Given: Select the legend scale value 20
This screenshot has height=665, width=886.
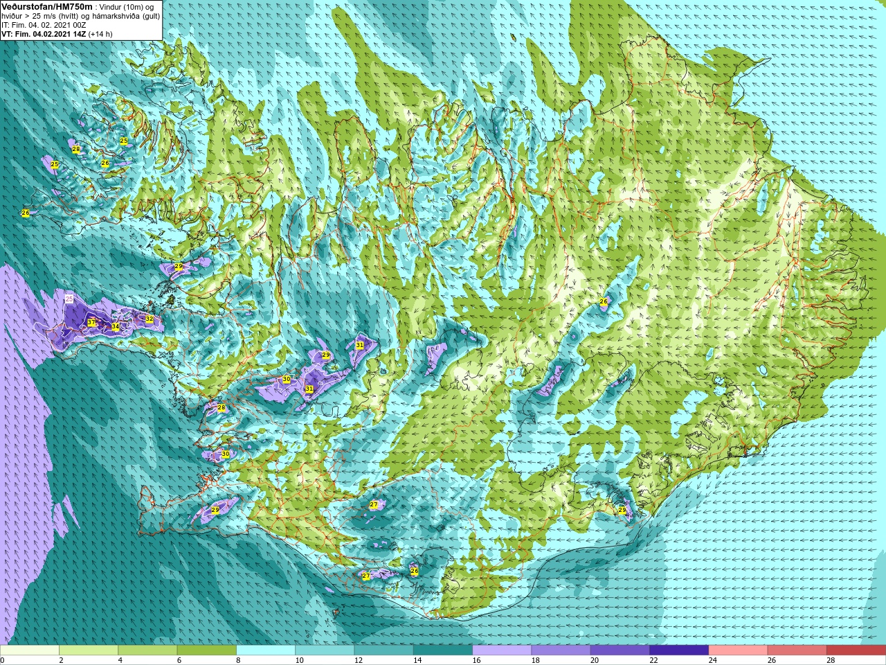Looking at the screenshot, I should [595, 660].
